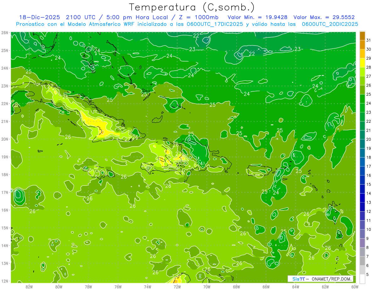Image resolution: width=377 pixels, height=291 pixels.
Task: Click the 64W longitude axis label
Action: (x=296, y=287)
